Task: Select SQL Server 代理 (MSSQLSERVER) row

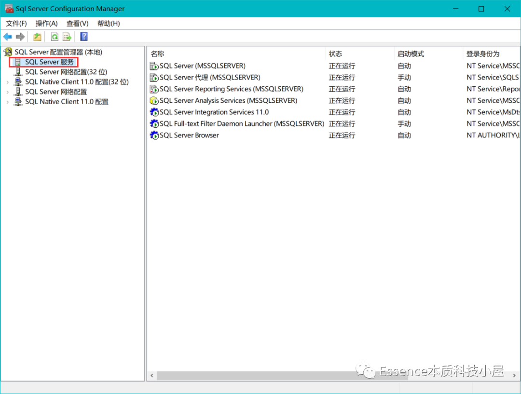Action: click(334, 78)
